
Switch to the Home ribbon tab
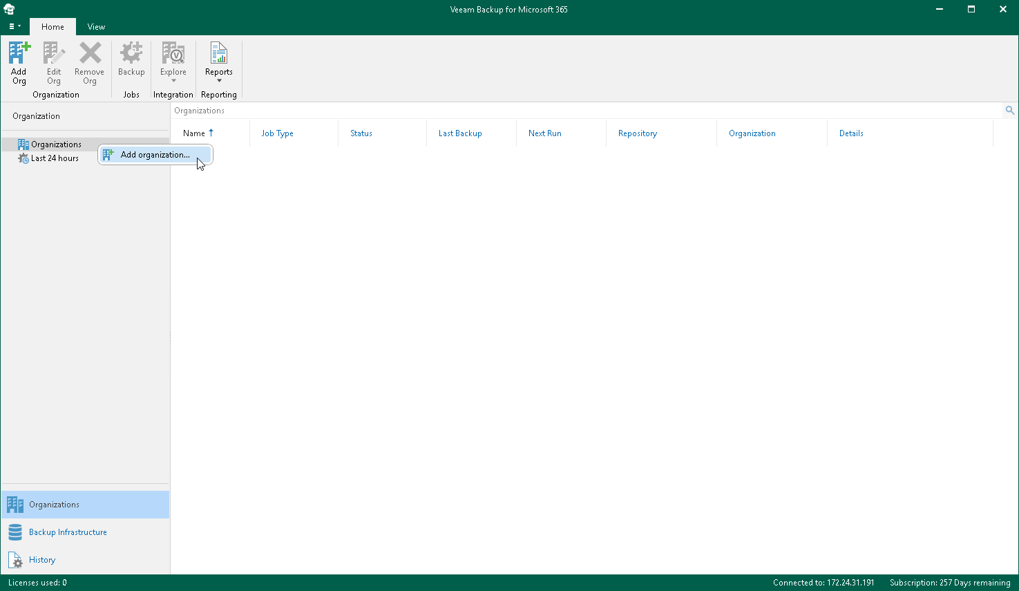tap(53, 27)
